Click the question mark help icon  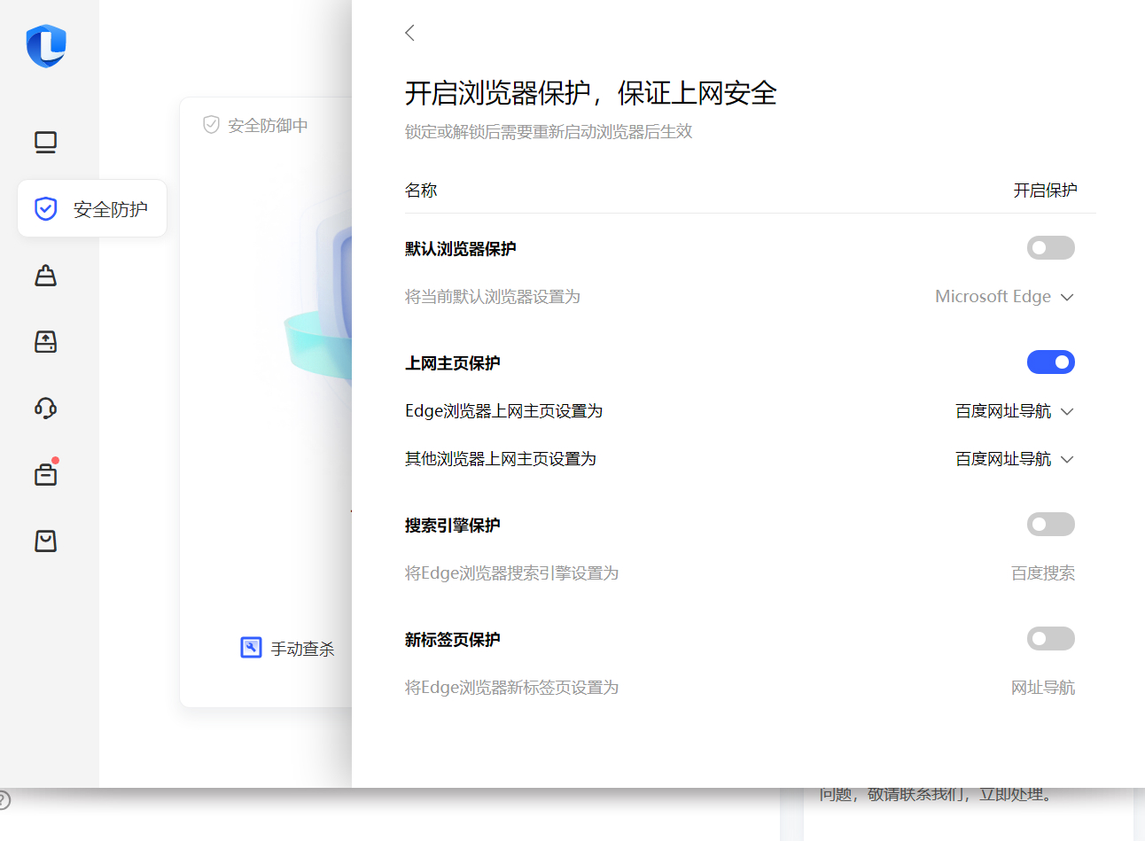pyautogui.click(x=3, y=800)
